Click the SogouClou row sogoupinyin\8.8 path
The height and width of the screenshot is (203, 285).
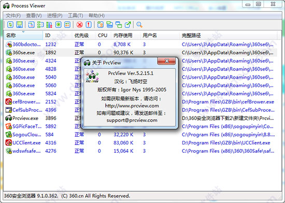pos(229,135)
